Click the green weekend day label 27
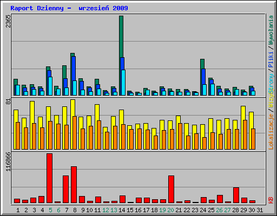This screenshot has width=277, height=216. click(x=227, y=210)
